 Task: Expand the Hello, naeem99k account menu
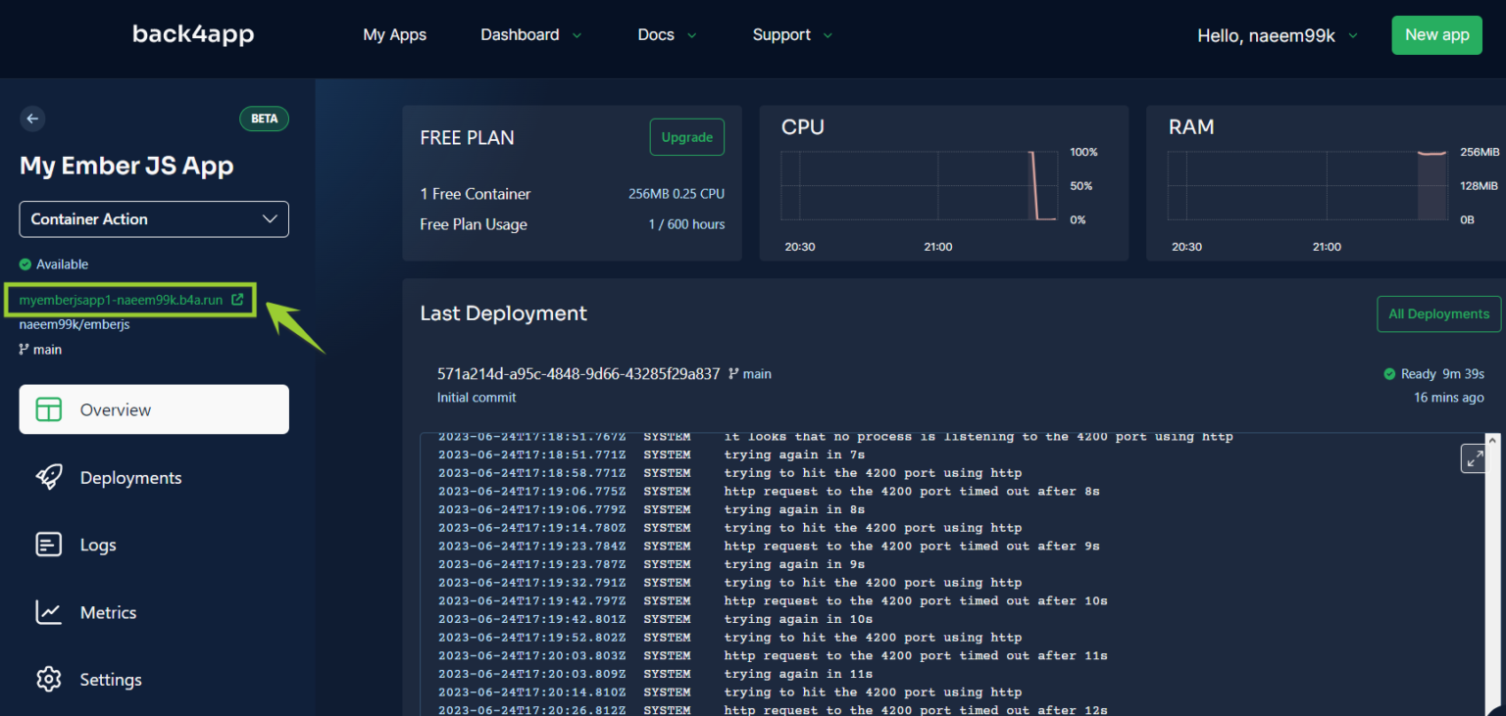click(x=1277, y=34)
